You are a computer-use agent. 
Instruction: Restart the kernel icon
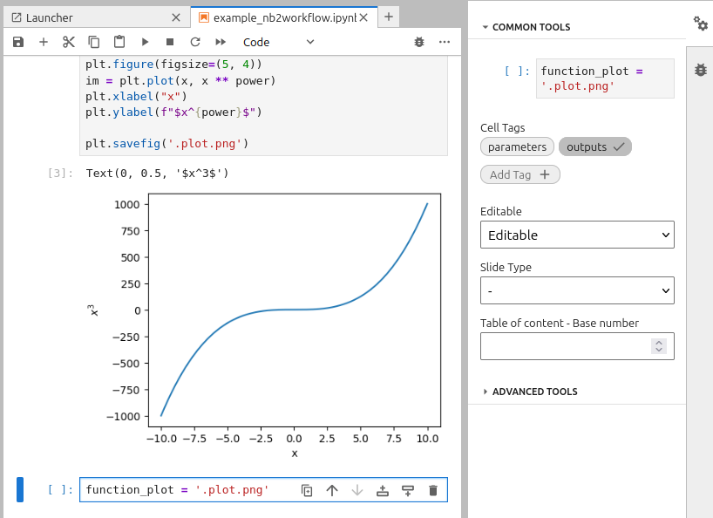tap(195, 42)
